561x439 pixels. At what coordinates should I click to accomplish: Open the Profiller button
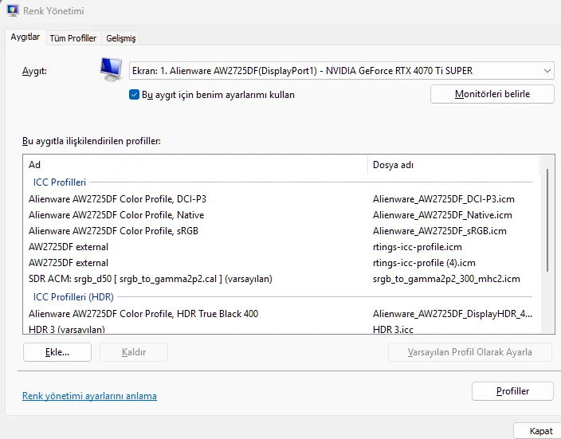click(x=512, y=391)
